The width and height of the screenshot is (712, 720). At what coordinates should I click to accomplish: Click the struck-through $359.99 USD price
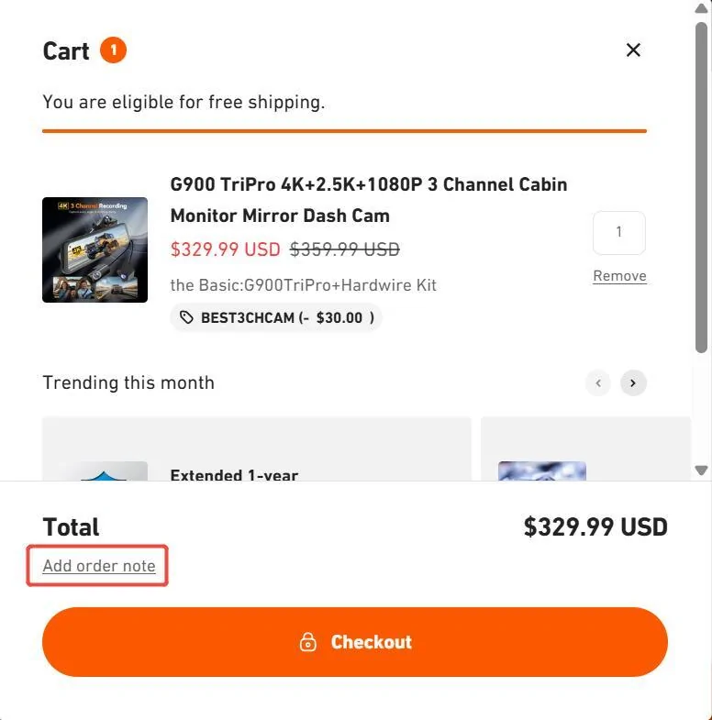pos(345,249)
